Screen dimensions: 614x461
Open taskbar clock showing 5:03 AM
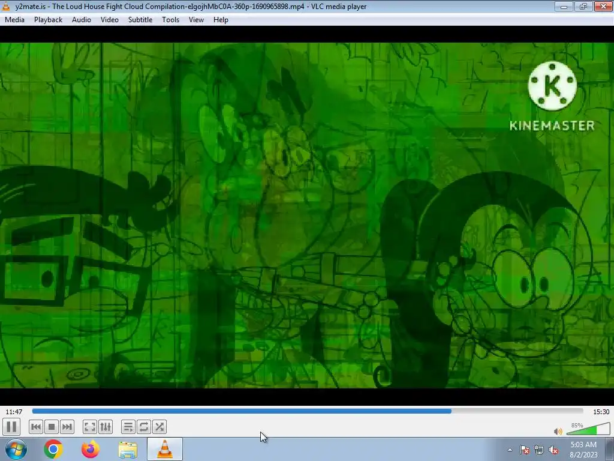(583, 450)
